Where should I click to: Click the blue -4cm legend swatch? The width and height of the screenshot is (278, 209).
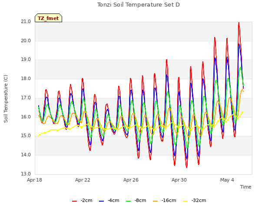pyautogui.click(x=101, y=201)
